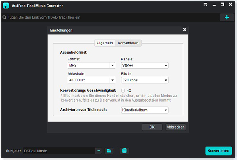This screenshot has width=237, height=160.
Task: Close the AudFree application window
Action: click(x=231, y=4)
